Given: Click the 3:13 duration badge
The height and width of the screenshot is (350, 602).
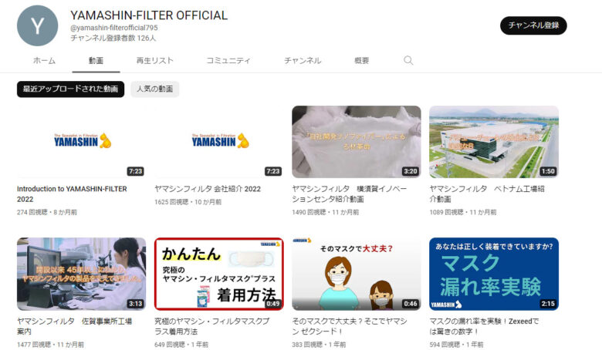Looking at the screenshot, I should [x=135, y=304].
